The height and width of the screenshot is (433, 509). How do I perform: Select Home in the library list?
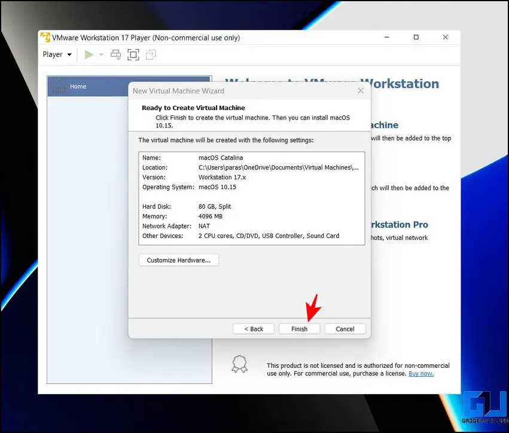(78, 87)
